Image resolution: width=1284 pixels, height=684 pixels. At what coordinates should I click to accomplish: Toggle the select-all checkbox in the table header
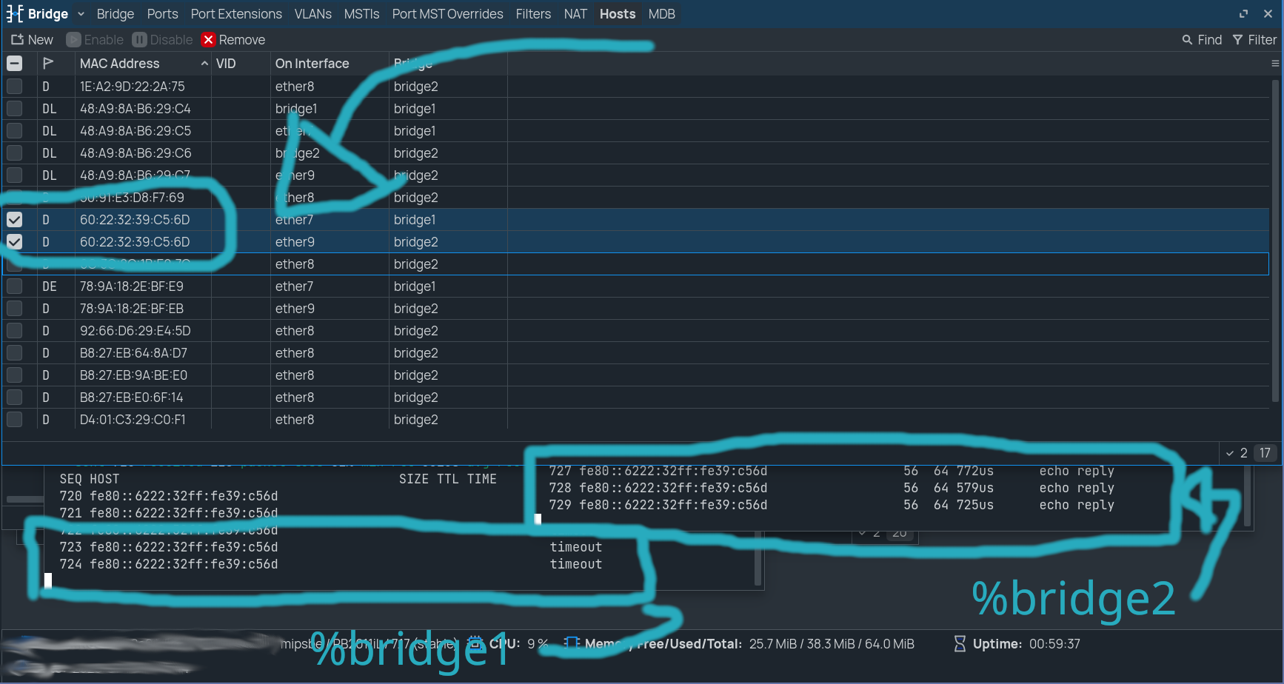click(x=14, y=64)
